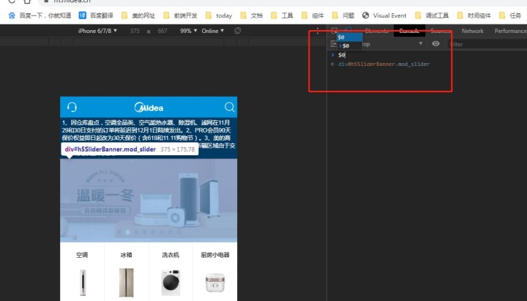This screenshot has width=527, height=301.
Task: Edit the viewport height field 667
Action: [162, 31]
